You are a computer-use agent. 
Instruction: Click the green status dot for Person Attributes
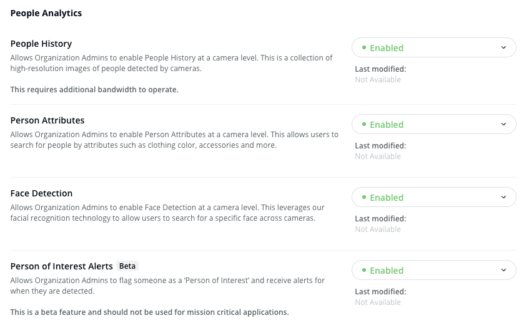[x=363, y=124]
